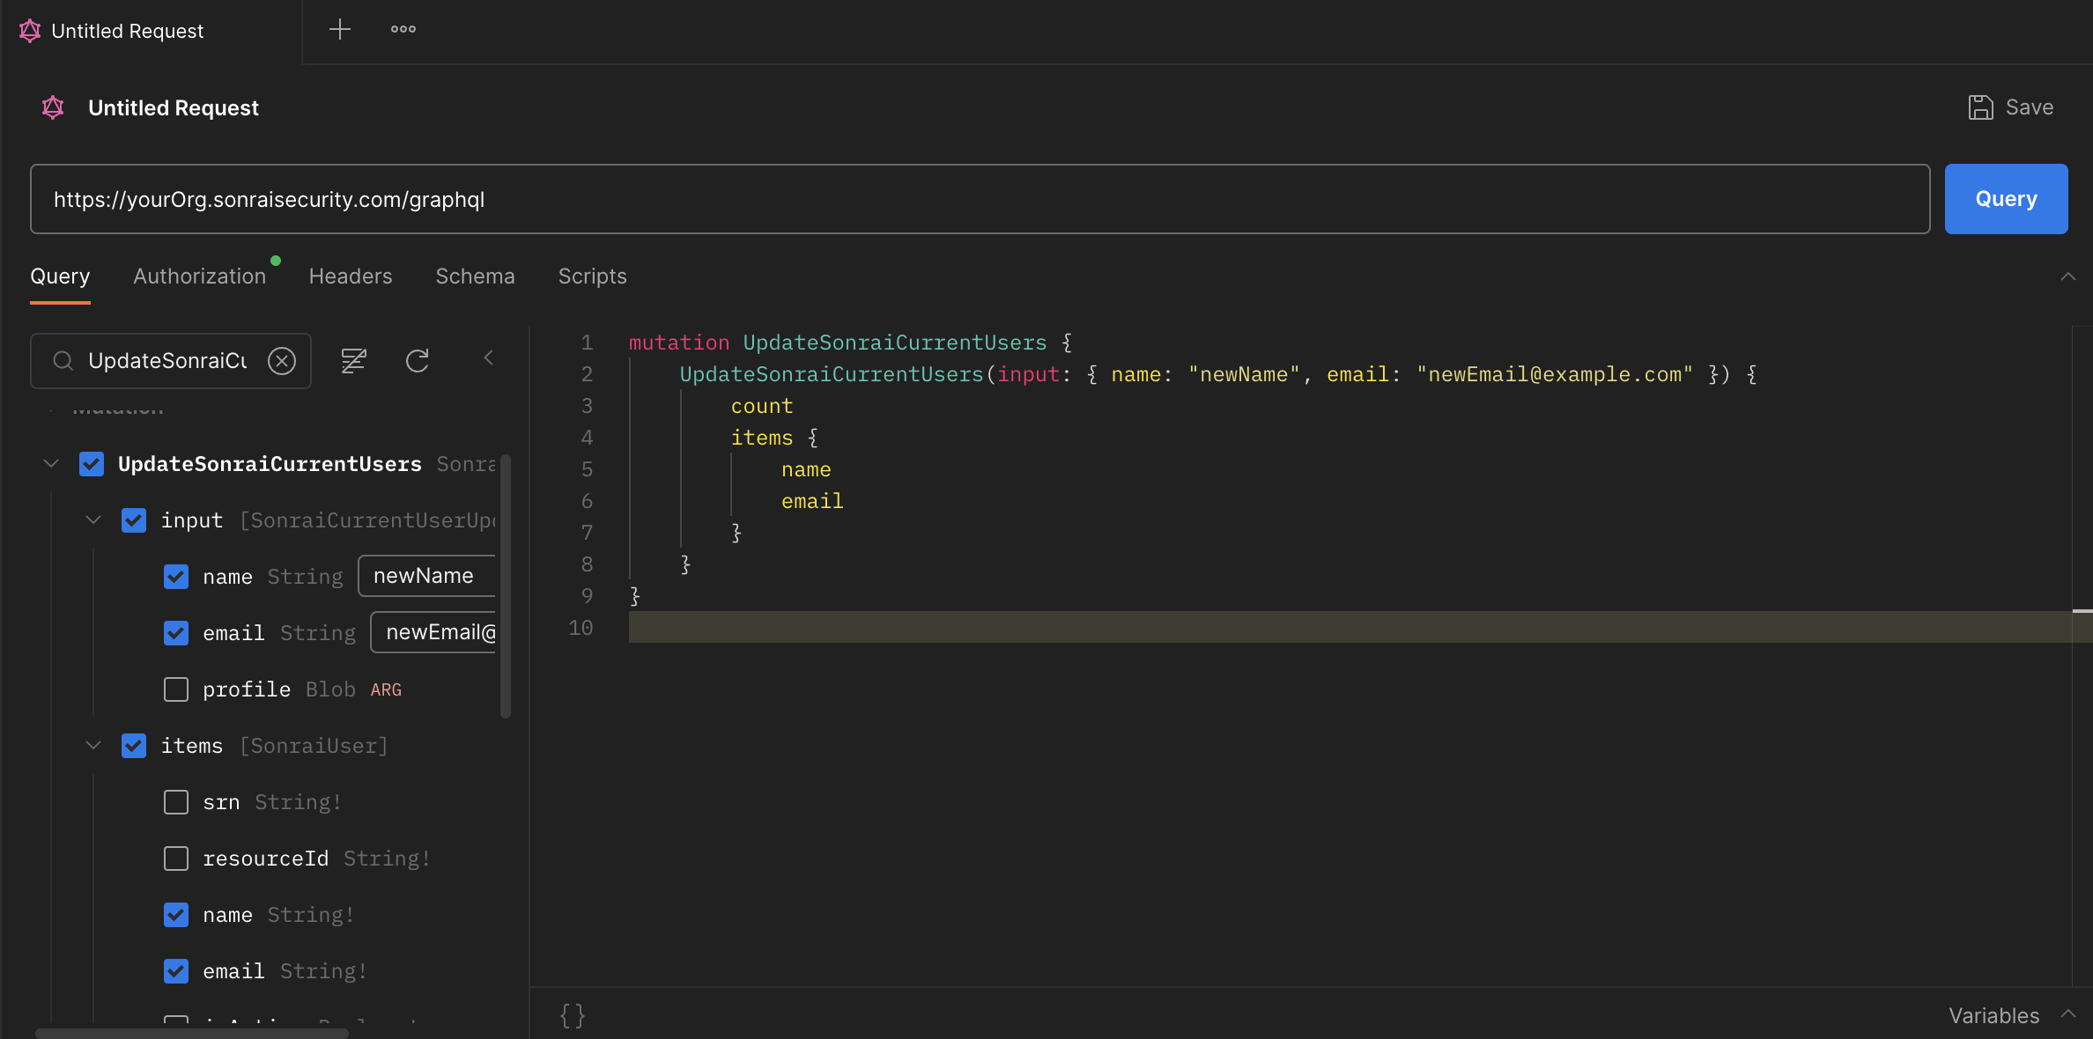Click the "newName" string in the editor
2093x1039 pixels.
click(1244, 374)
